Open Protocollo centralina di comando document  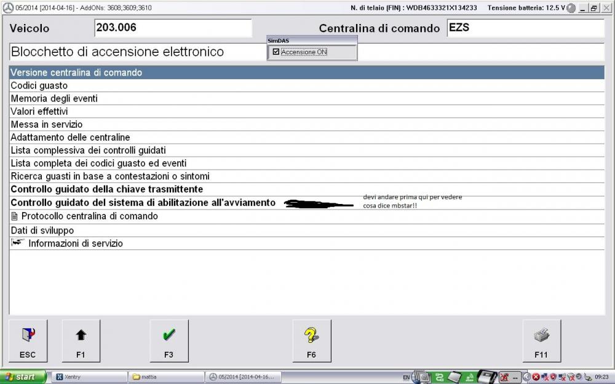pyautogui.click(x=89, y=216)
